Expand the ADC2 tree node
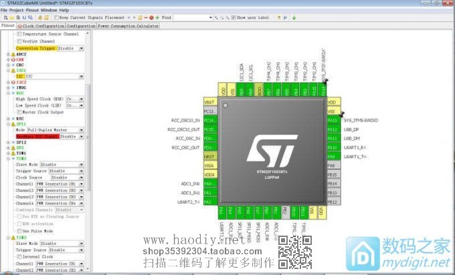Image resolution: width=455 pixels, height=275 pixels. pyautogui.click(x=9, y=54)
